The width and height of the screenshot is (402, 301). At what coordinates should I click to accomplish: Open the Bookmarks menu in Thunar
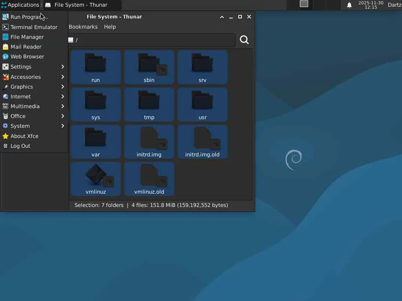(x=83, y=27)
